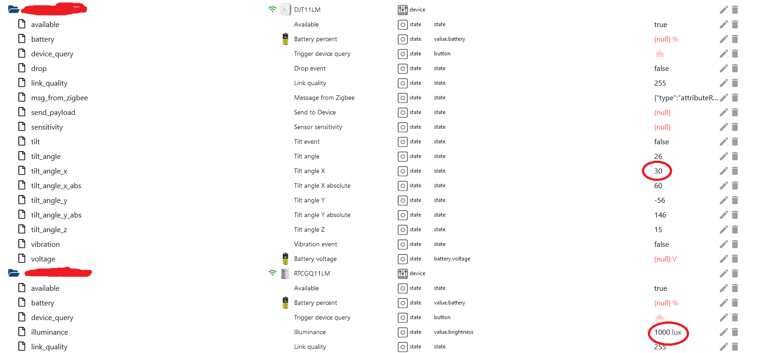
Task: Click the edit pencil for Link quality 255 row under DJT11LM
Action: point(723,83)
